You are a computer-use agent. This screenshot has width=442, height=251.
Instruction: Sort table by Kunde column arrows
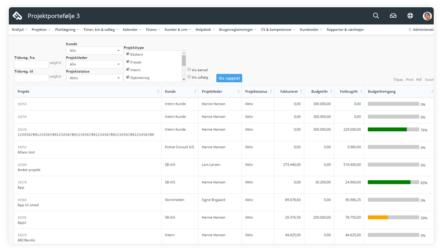195,91
